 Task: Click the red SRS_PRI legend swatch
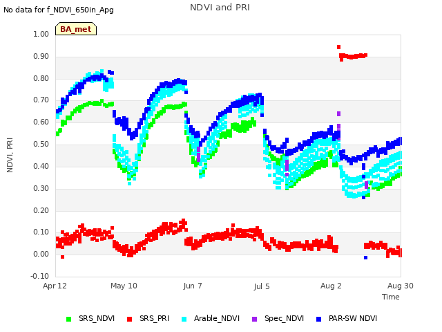(129, 319)
